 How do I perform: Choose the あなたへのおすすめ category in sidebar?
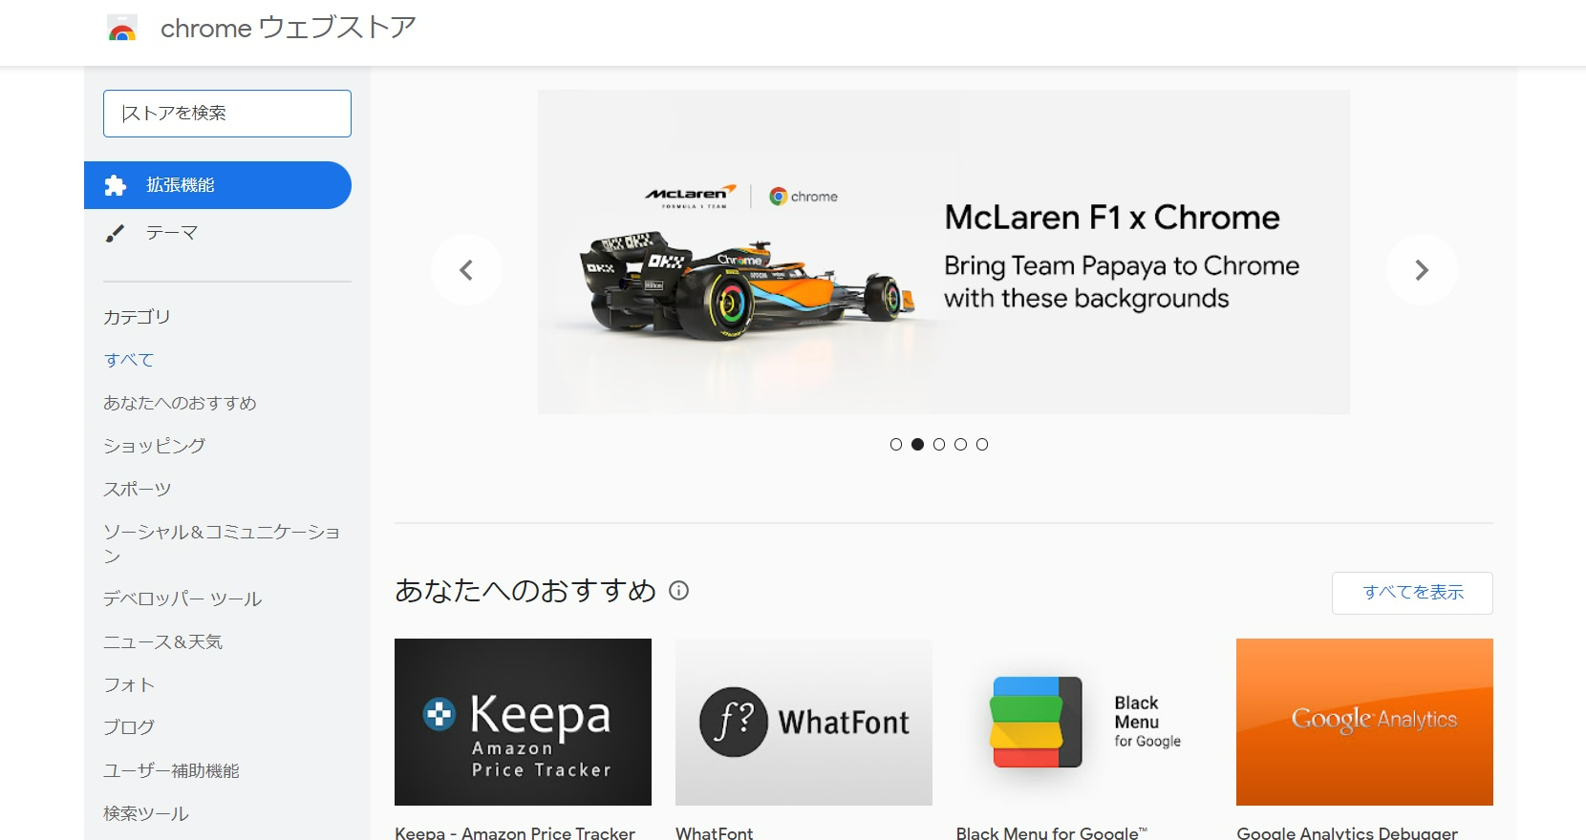pyautogui.click(x=180, y=403)
